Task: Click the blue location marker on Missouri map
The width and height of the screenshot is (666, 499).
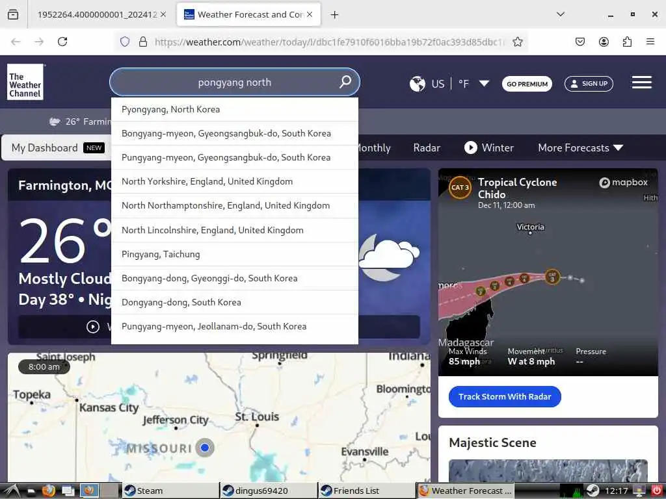Action: [205, 447]
